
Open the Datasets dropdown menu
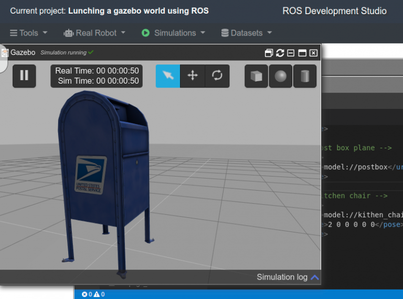pos(247,33)
